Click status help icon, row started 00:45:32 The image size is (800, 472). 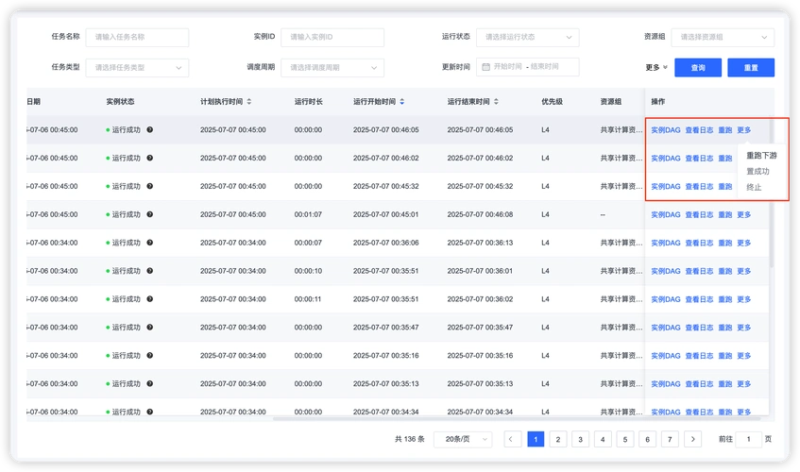(x=149, y=186)
